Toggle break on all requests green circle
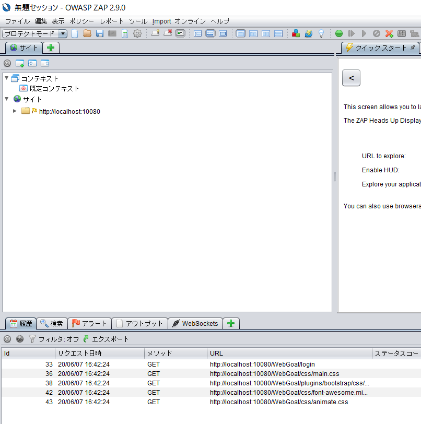The height and width of the screenshot is (424, 421). click(x=339, y=33)
